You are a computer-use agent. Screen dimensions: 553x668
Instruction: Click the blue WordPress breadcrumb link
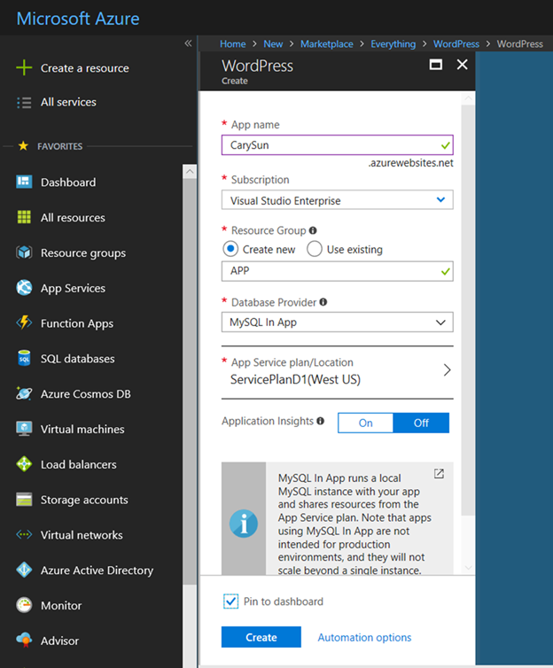pos(456,44)
